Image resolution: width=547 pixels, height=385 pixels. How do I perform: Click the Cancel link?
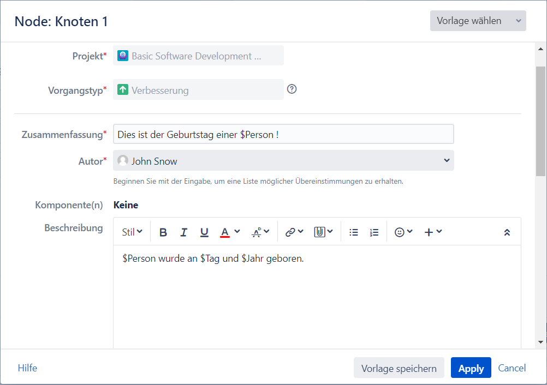click(512, 368)
